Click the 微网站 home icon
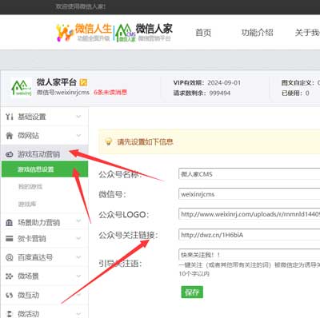This screenshot has width=320, height=318. (10, 136)
